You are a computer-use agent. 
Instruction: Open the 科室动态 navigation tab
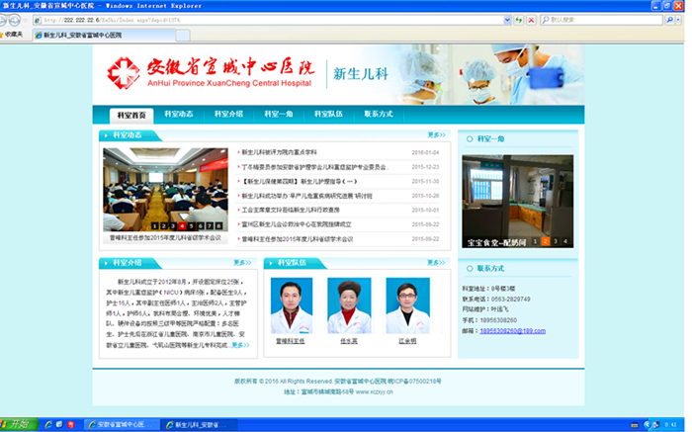click(x=179, y=114)
